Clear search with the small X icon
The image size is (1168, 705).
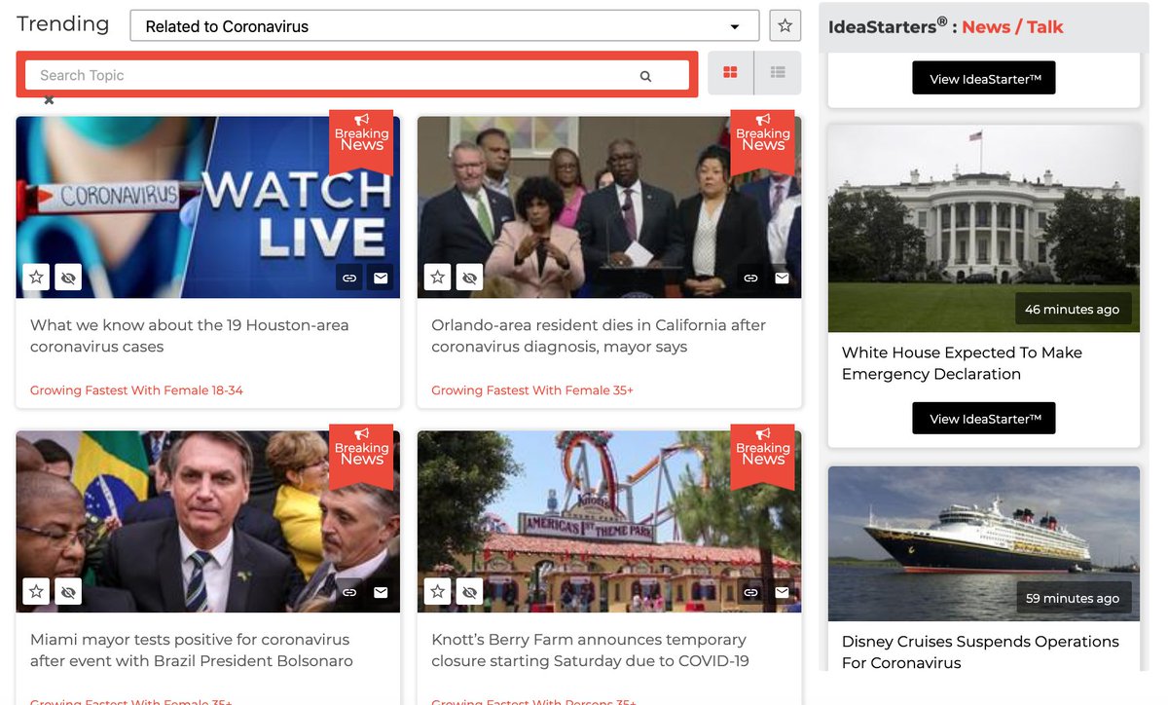point(49,99)
